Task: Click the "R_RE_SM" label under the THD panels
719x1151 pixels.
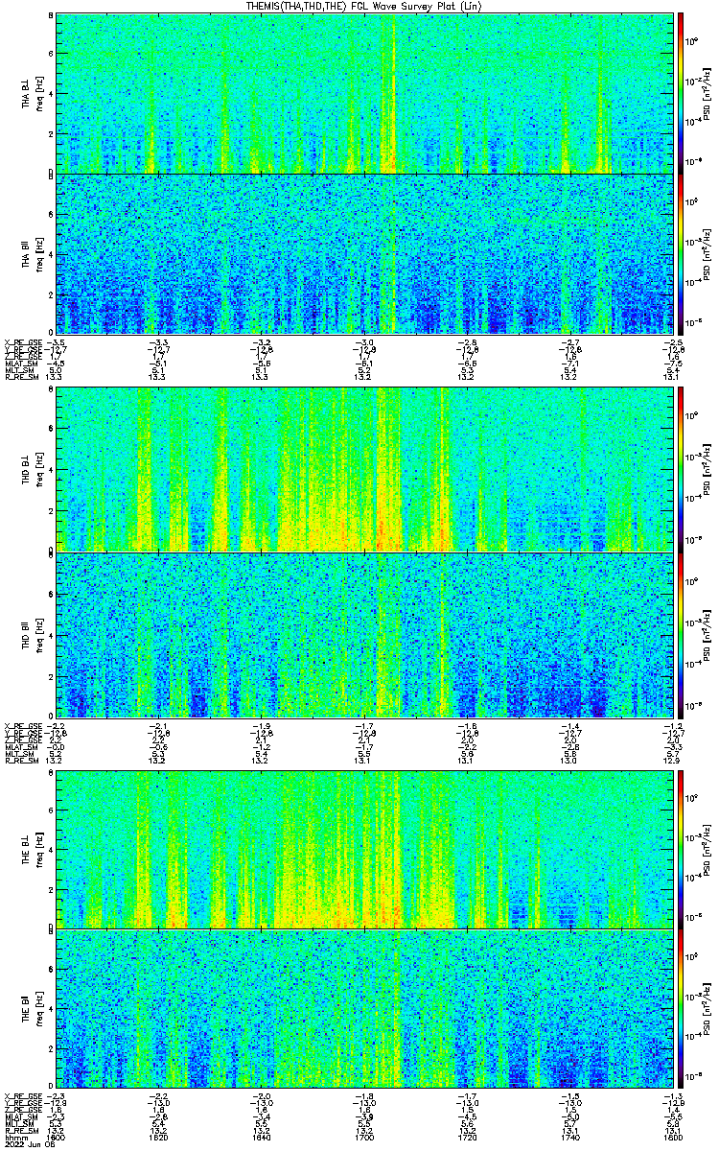Action: pyautogui.click(x=20, y=762)
